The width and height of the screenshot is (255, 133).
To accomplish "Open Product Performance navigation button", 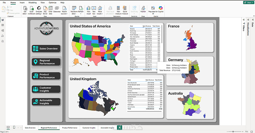I will (x=46, y=76).
